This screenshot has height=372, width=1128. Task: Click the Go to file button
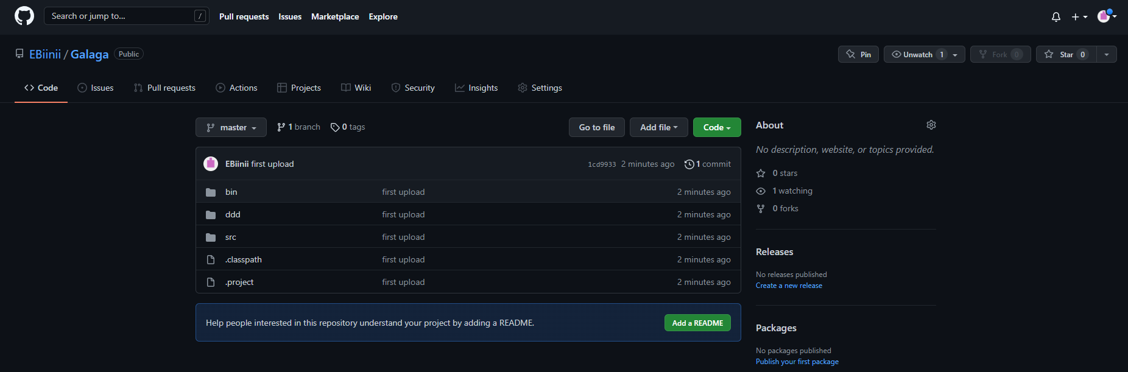click(x=597, y=127)
